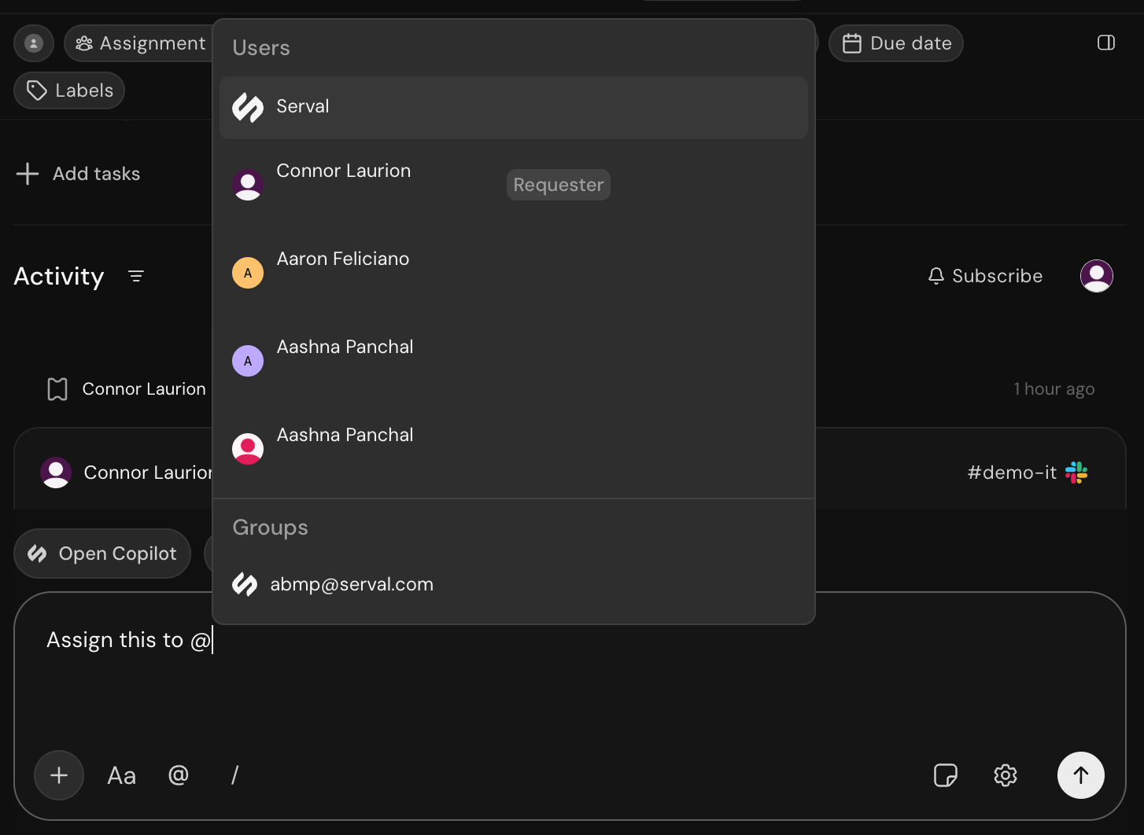The width and height of the screenshot is (1144, 835).
Task: Choose Aashna Panchal with purple avatar
Action: (514, 361)
